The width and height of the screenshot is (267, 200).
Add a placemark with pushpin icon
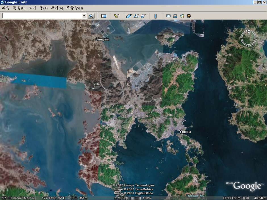(x=116, y=16)
